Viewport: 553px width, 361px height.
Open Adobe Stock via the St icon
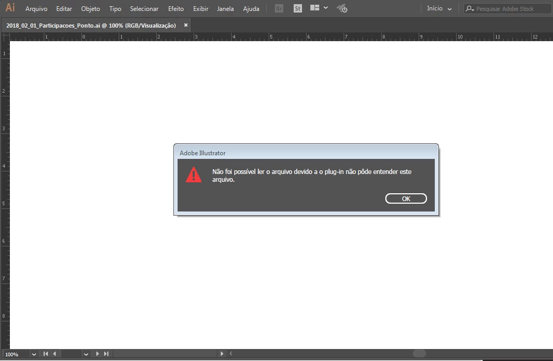298,8
